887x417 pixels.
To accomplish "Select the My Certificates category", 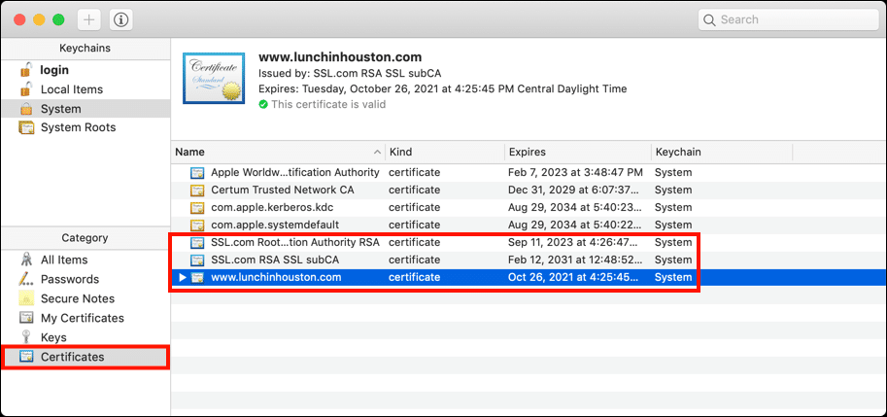I will tap(82, 318).
